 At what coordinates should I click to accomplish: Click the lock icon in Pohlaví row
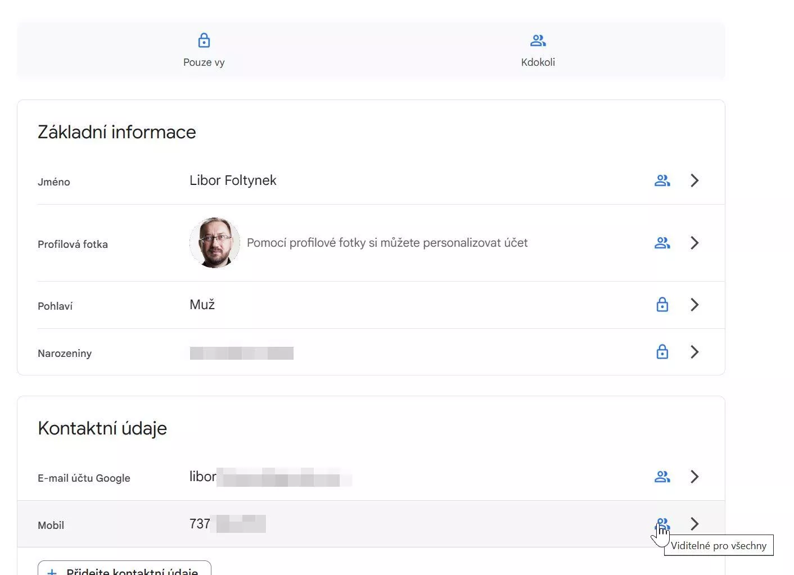click(662, 304)
